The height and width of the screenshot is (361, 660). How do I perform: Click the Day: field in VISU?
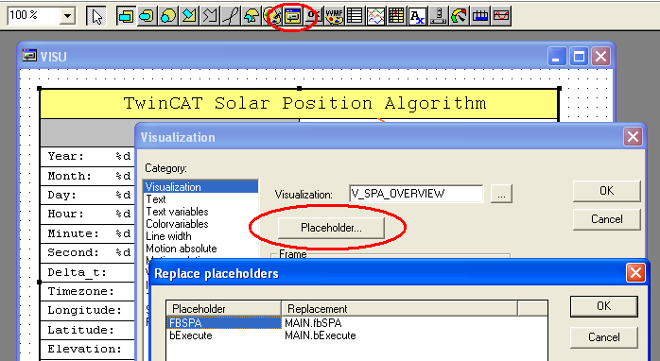87,196
